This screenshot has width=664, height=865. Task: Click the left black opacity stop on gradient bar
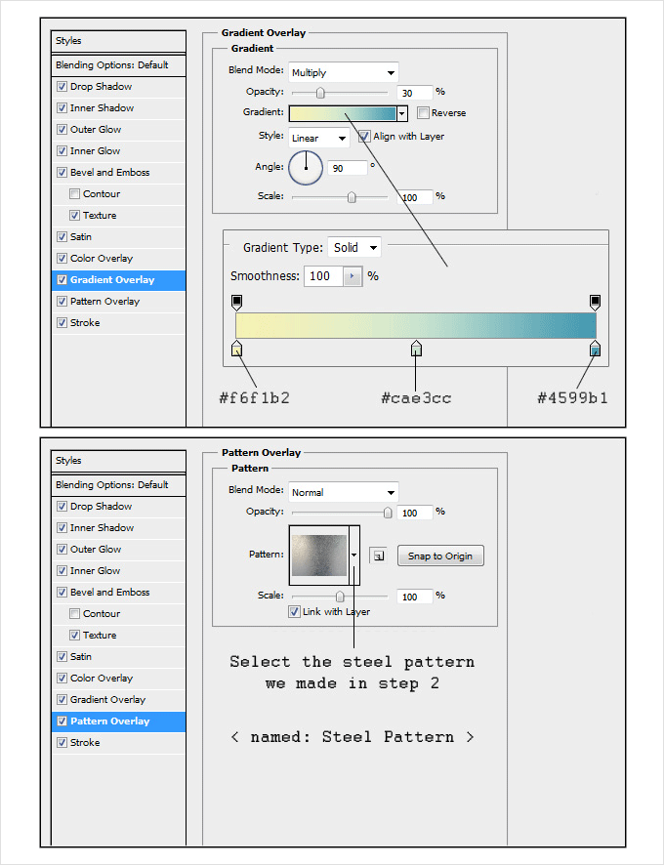tap(236, 302)
